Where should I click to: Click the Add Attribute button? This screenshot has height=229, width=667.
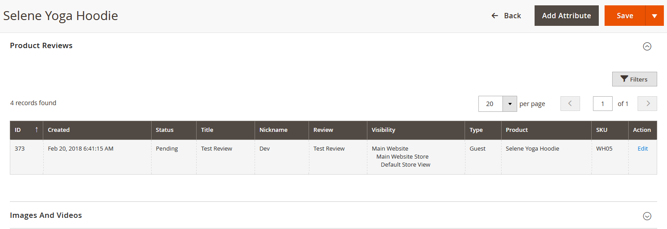point(566,16)
